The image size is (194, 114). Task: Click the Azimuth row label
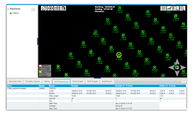click(52, 98)
